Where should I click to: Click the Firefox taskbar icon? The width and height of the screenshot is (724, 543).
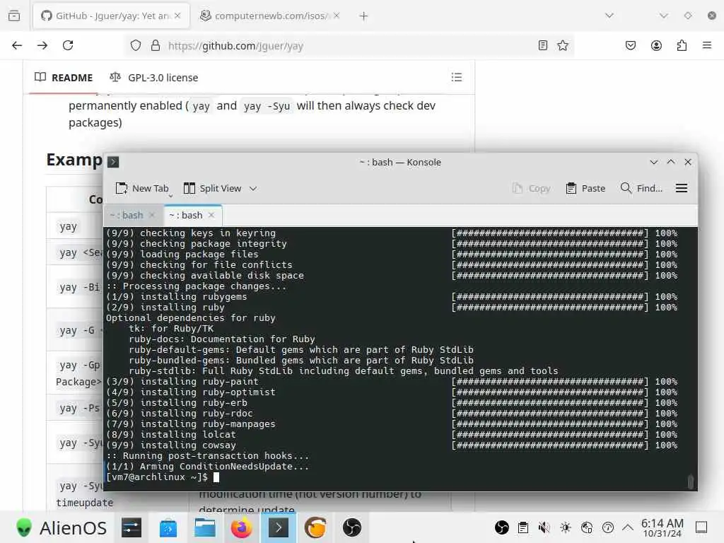tap(242, 527)
